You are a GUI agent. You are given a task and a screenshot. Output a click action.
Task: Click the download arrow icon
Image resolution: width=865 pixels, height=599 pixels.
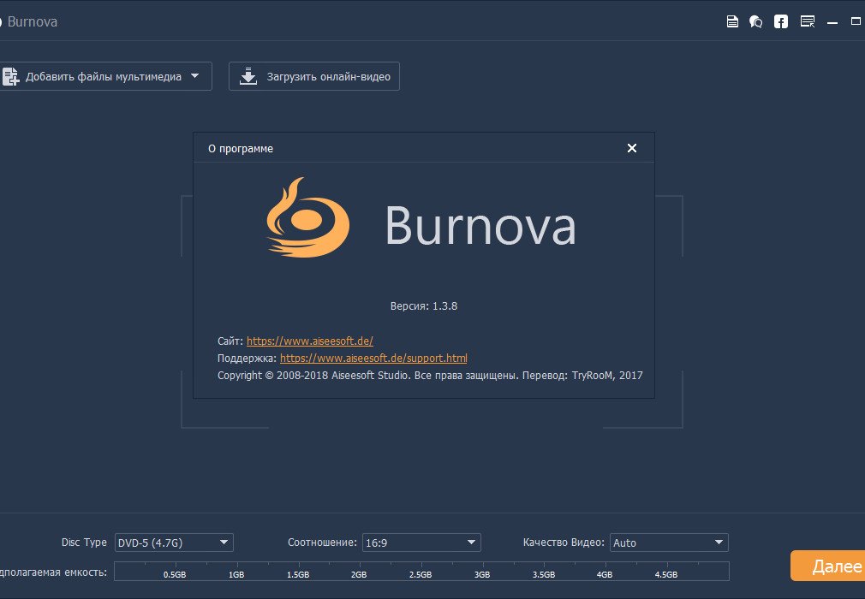(248, 76)
